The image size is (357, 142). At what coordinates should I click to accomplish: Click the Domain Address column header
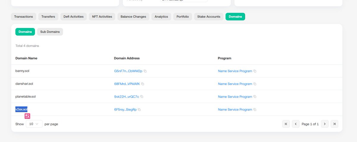pyautogui.click(x=127, y=58)
